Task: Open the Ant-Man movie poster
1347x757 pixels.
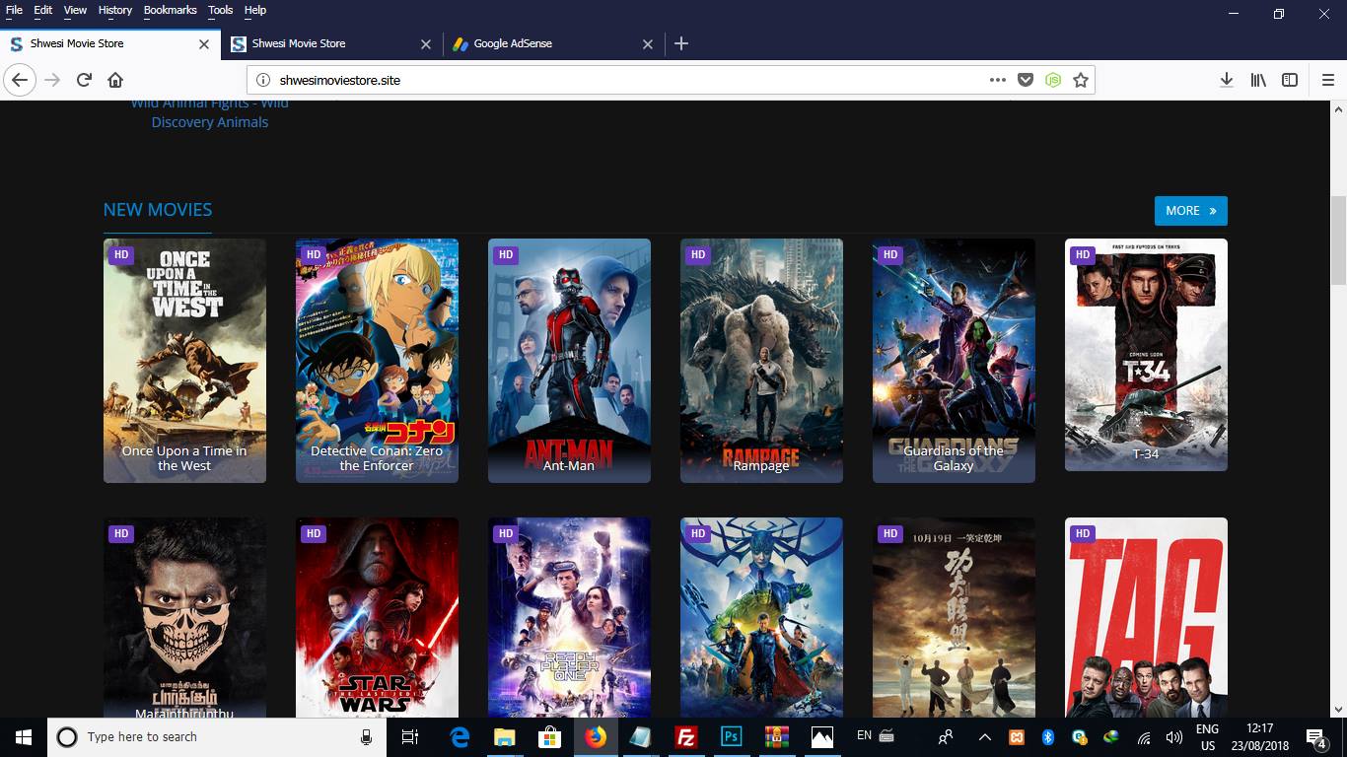Action: (x=569, y=361)
